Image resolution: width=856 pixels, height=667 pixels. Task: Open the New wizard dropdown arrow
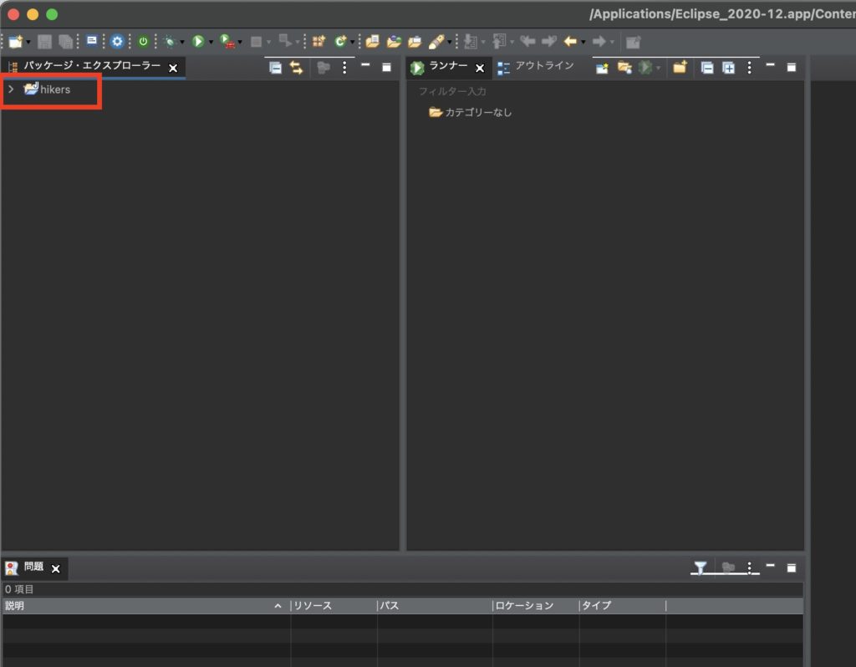pyautogui.click(x=28, y=42)
